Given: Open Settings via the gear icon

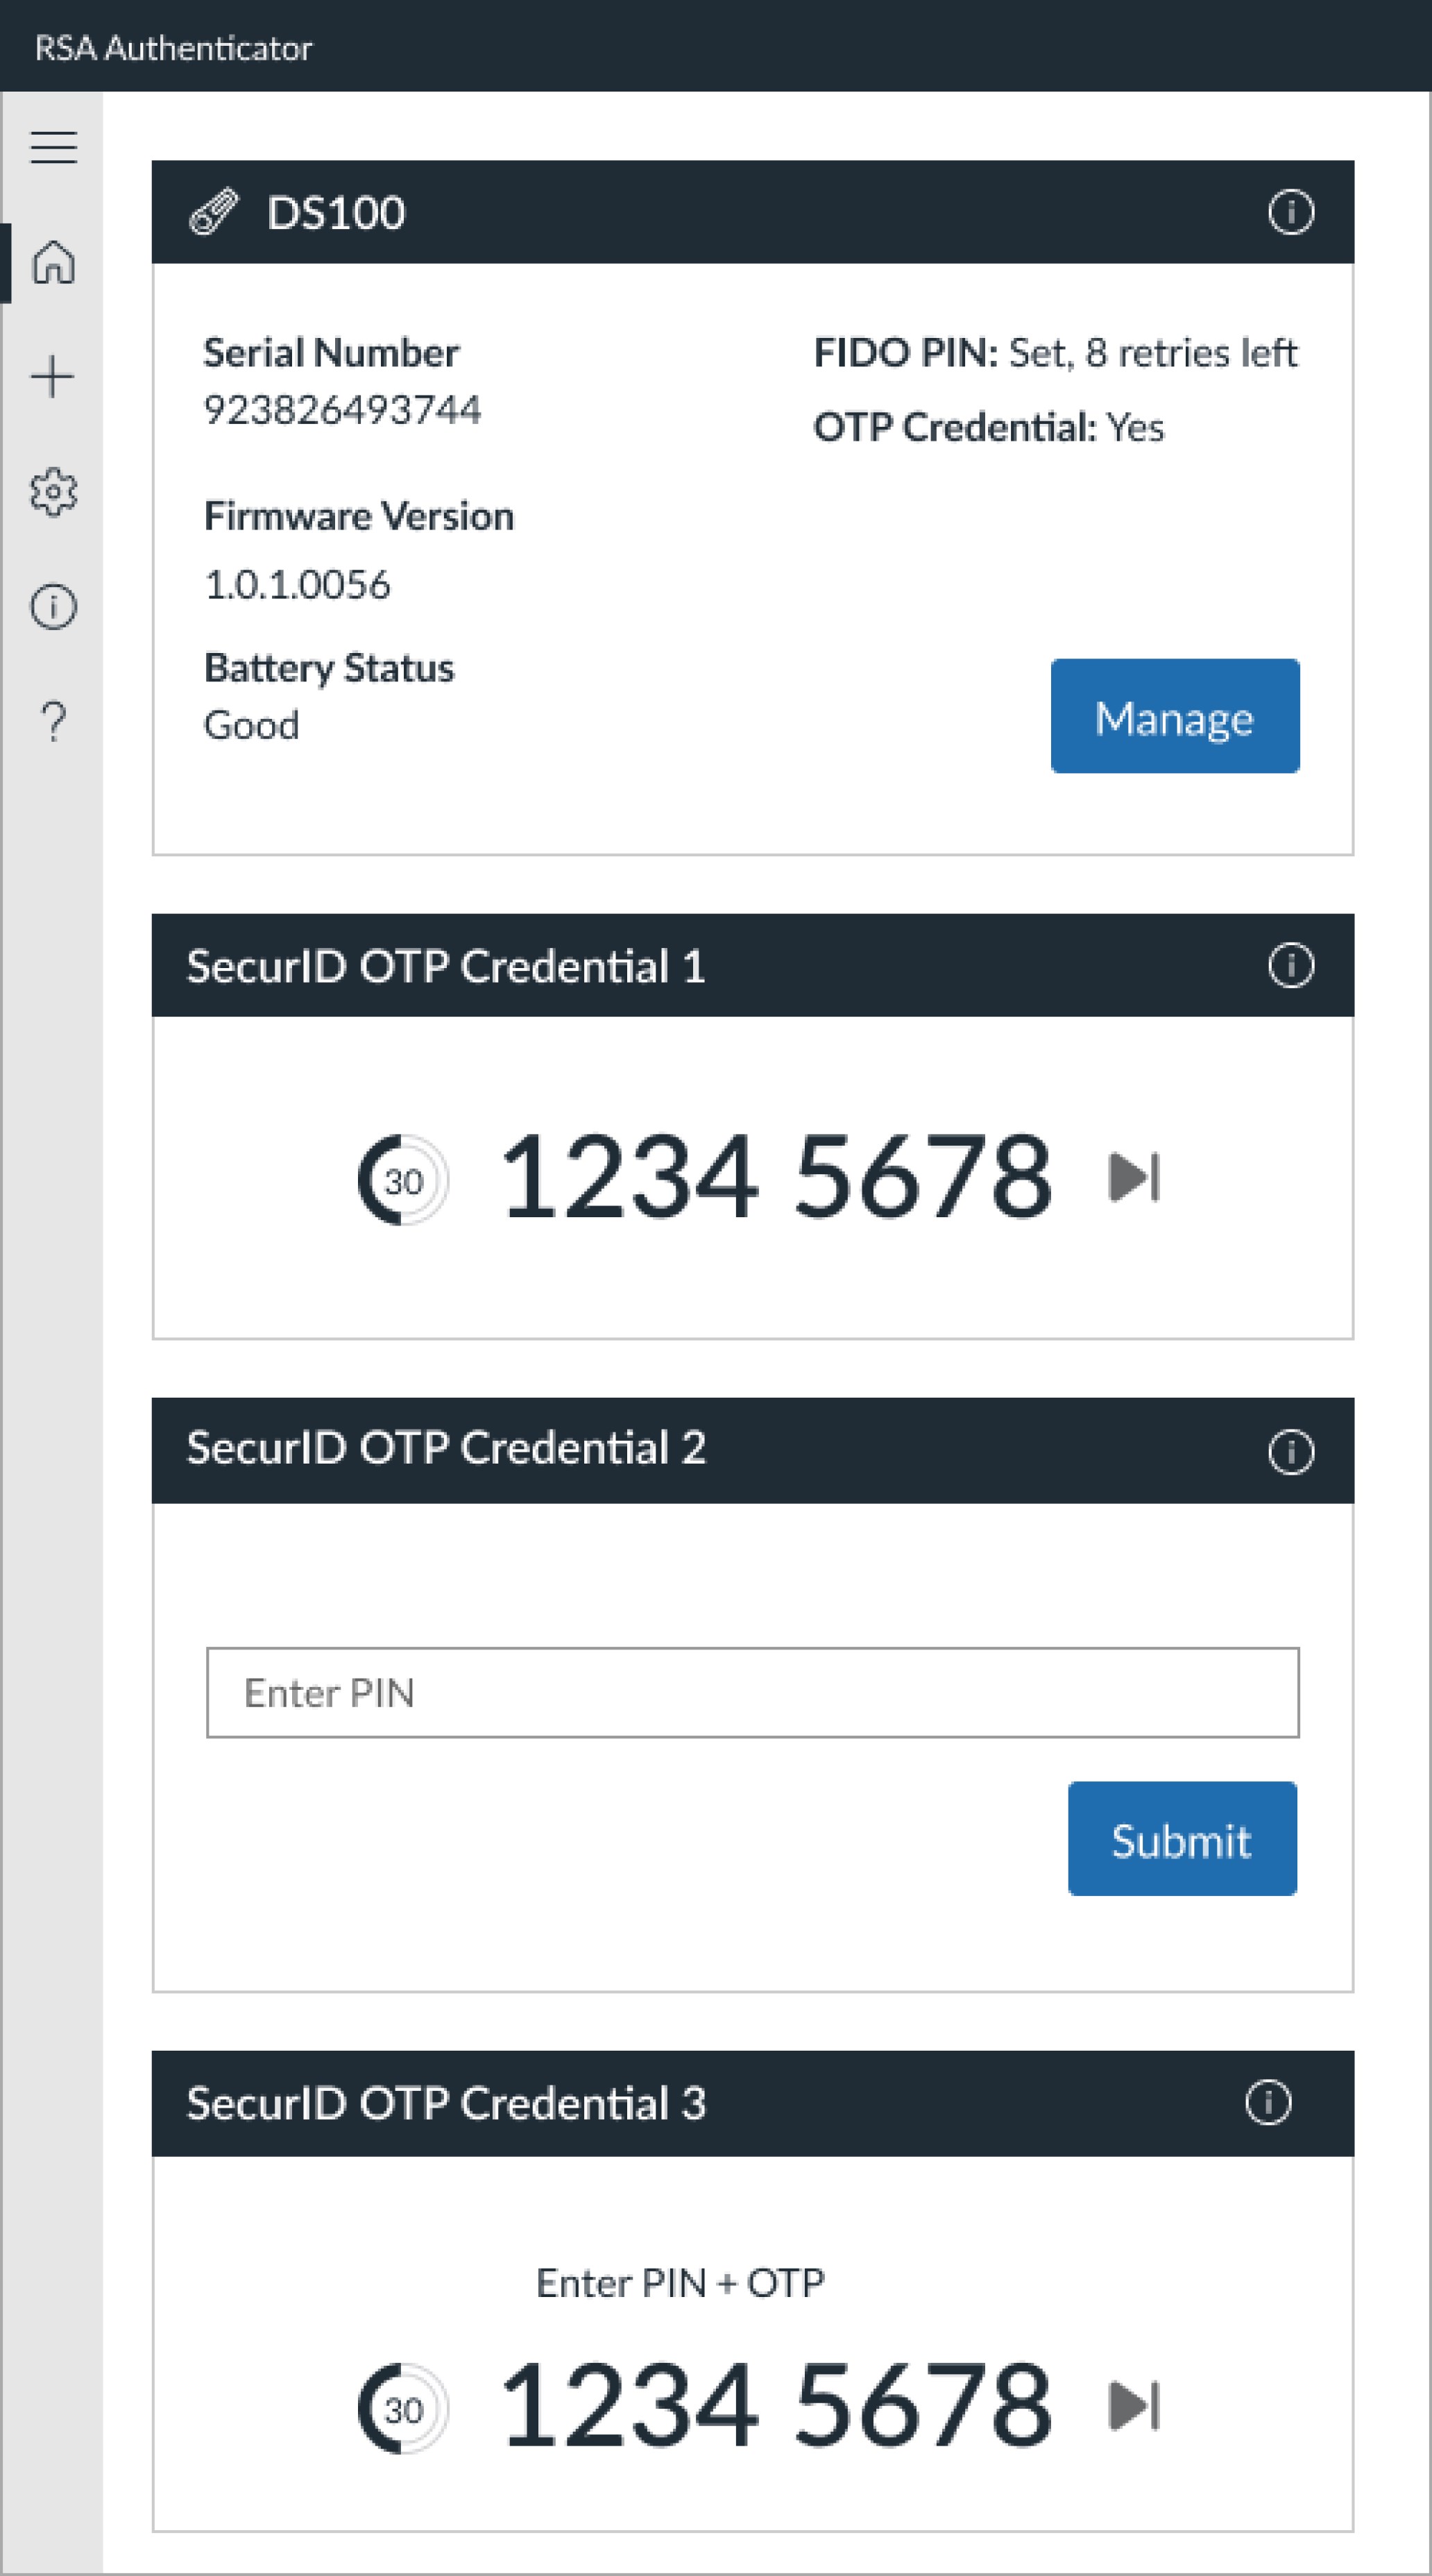Looking at the screenshot, I should pos(53,492).
